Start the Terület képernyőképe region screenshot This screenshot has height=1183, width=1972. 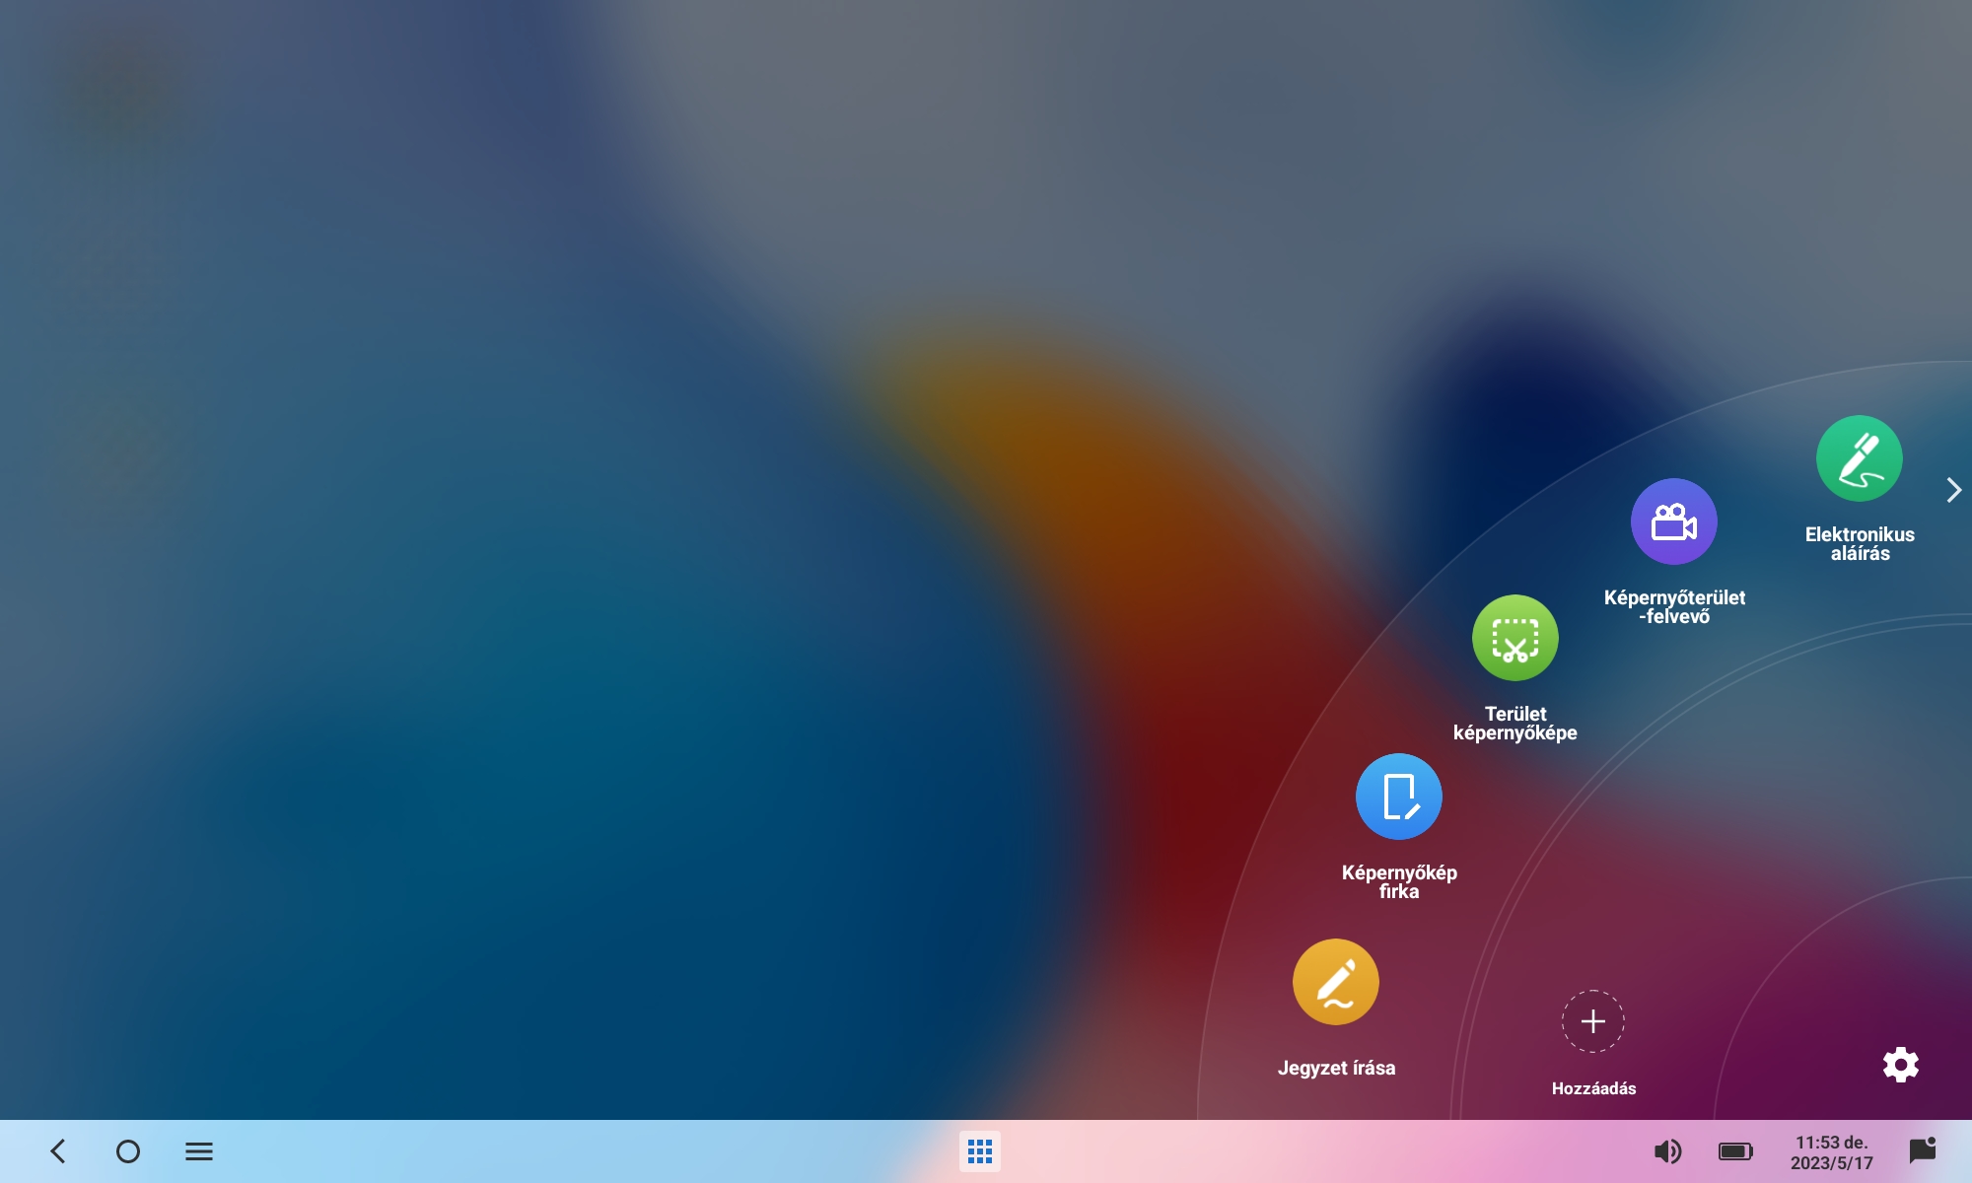1514,638
